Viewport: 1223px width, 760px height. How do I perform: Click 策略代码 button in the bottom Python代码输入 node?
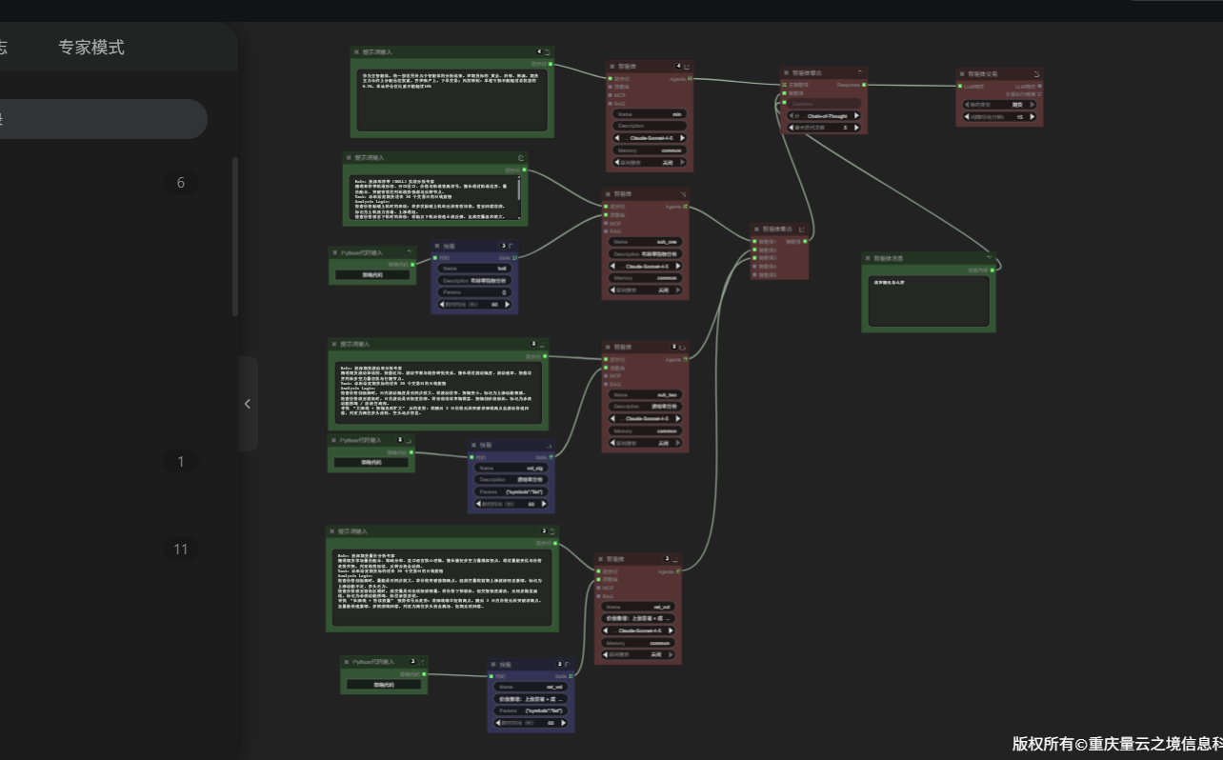point(384,685)
